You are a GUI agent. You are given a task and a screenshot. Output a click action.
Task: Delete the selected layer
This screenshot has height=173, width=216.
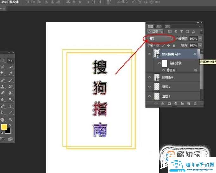tap(195, 104)
